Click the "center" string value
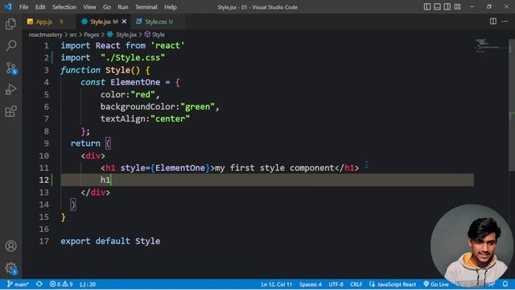Screen dimensions: 515x290 tap(170, 118)
